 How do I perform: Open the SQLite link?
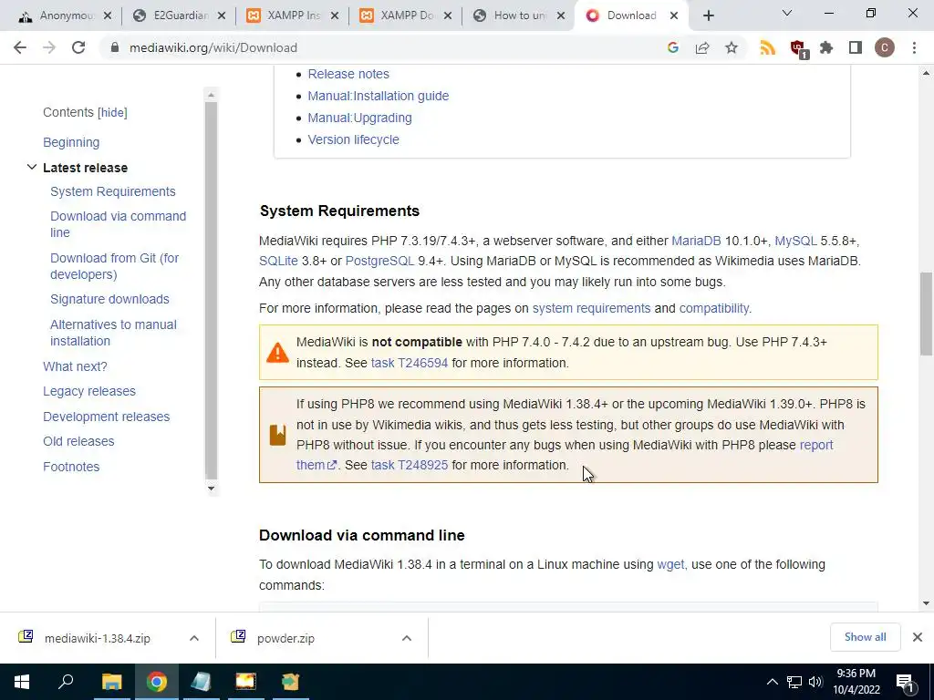pos(278,261)
